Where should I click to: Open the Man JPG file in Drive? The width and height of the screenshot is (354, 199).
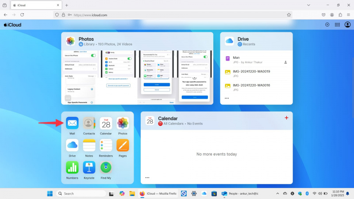pyautogui.click(x=256, y=60)
